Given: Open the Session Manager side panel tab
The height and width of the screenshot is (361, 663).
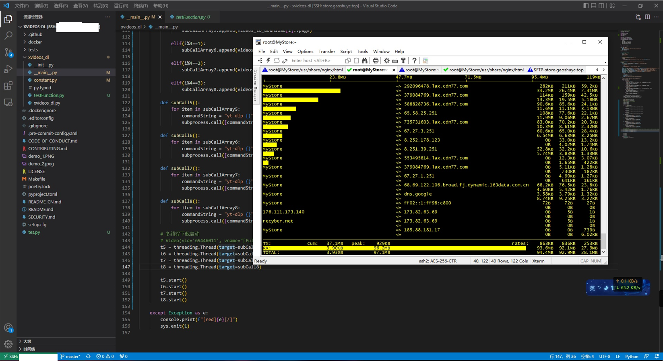Looking at the screenshot, I should tap(255, 87).
